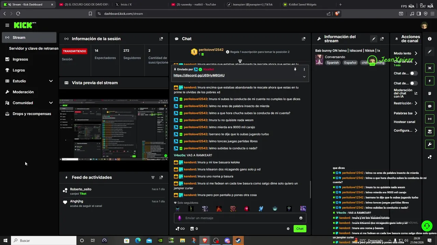The image size is (437, 245).
Task: Toggle the second Chat de... switch
Action: click(x=413, y=83)
